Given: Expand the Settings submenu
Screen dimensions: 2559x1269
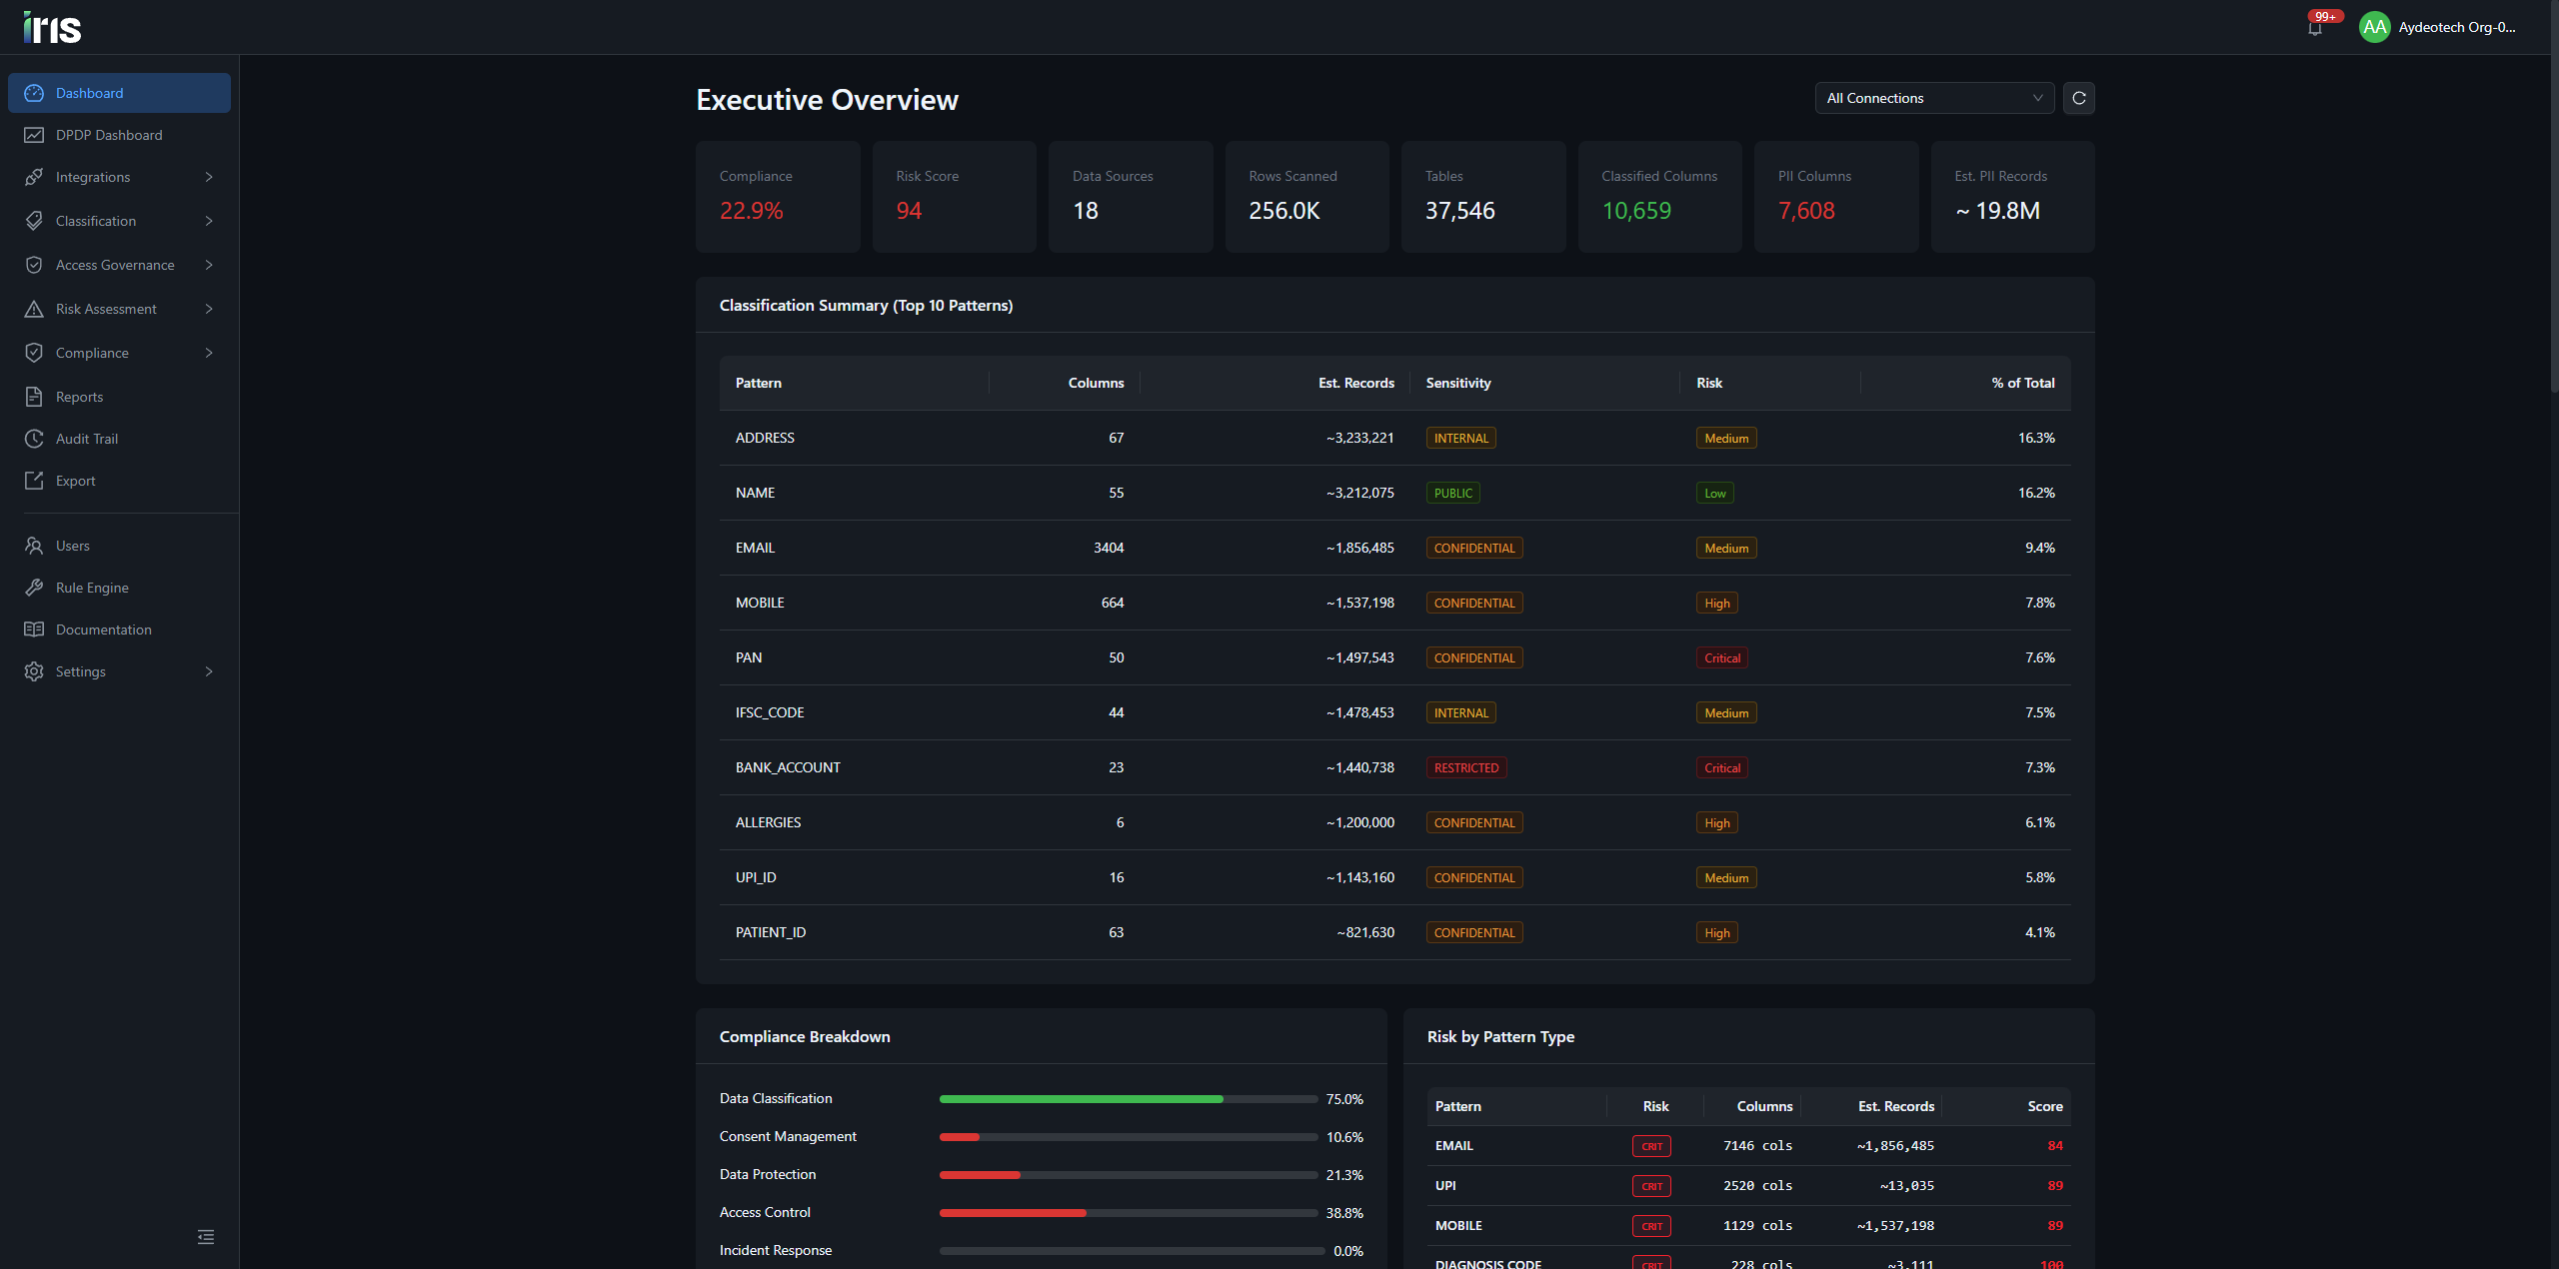Looking at the screenshot, I should 119,671.
